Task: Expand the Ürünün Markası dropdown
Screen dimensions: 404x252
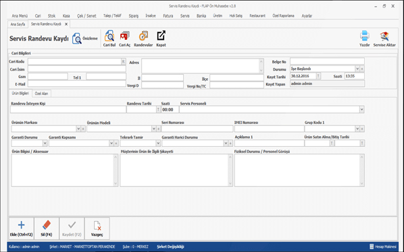Action: [x=78, y=129]
